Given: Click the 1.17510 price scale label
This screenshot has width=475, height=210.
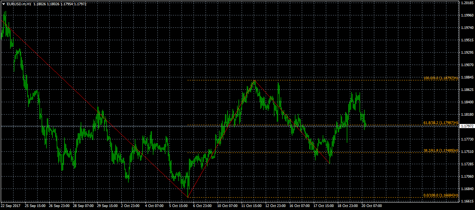Looking at the screenshot, I should (x=467, y=152).
